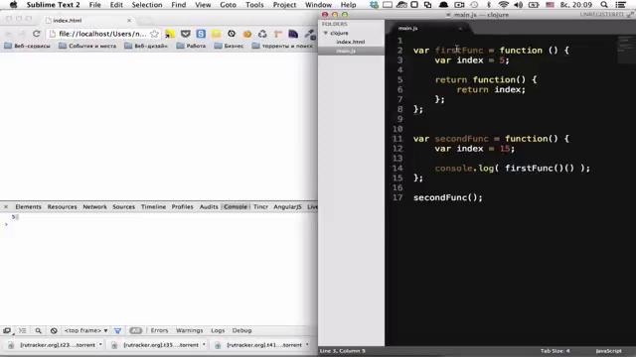This screenshot has height=357, width=636.
Task: Open the События и места bookmarks folder
Action: point(87,46)
